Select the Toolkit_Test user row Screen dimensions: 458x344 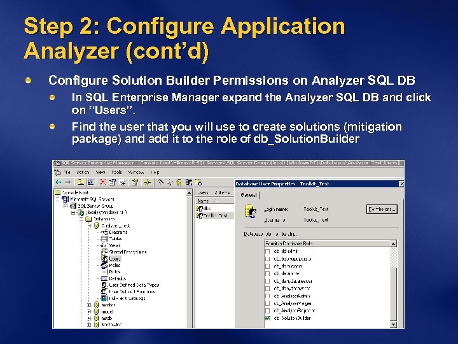pyautogui.click(x=215, y=215)
